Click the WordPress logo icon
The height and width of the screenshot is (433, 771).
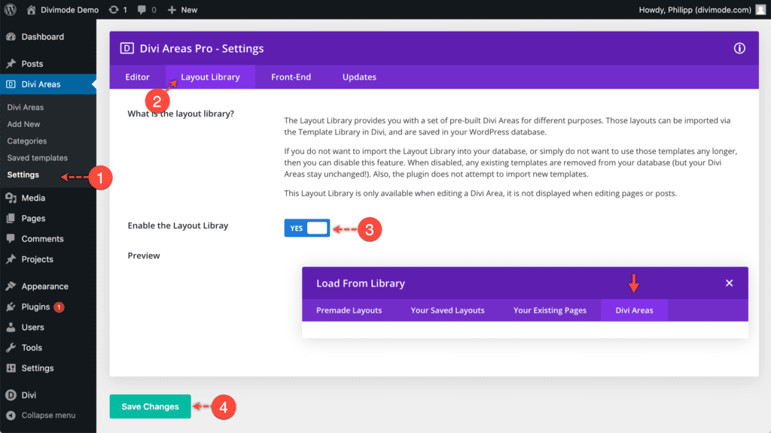click(x=11, y=9)
